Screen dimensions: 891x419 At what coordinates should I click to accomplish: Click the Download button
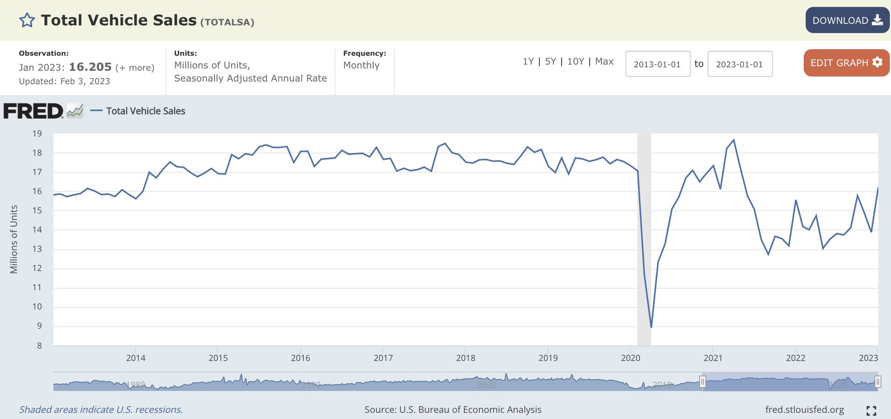(x=847, y=20)
